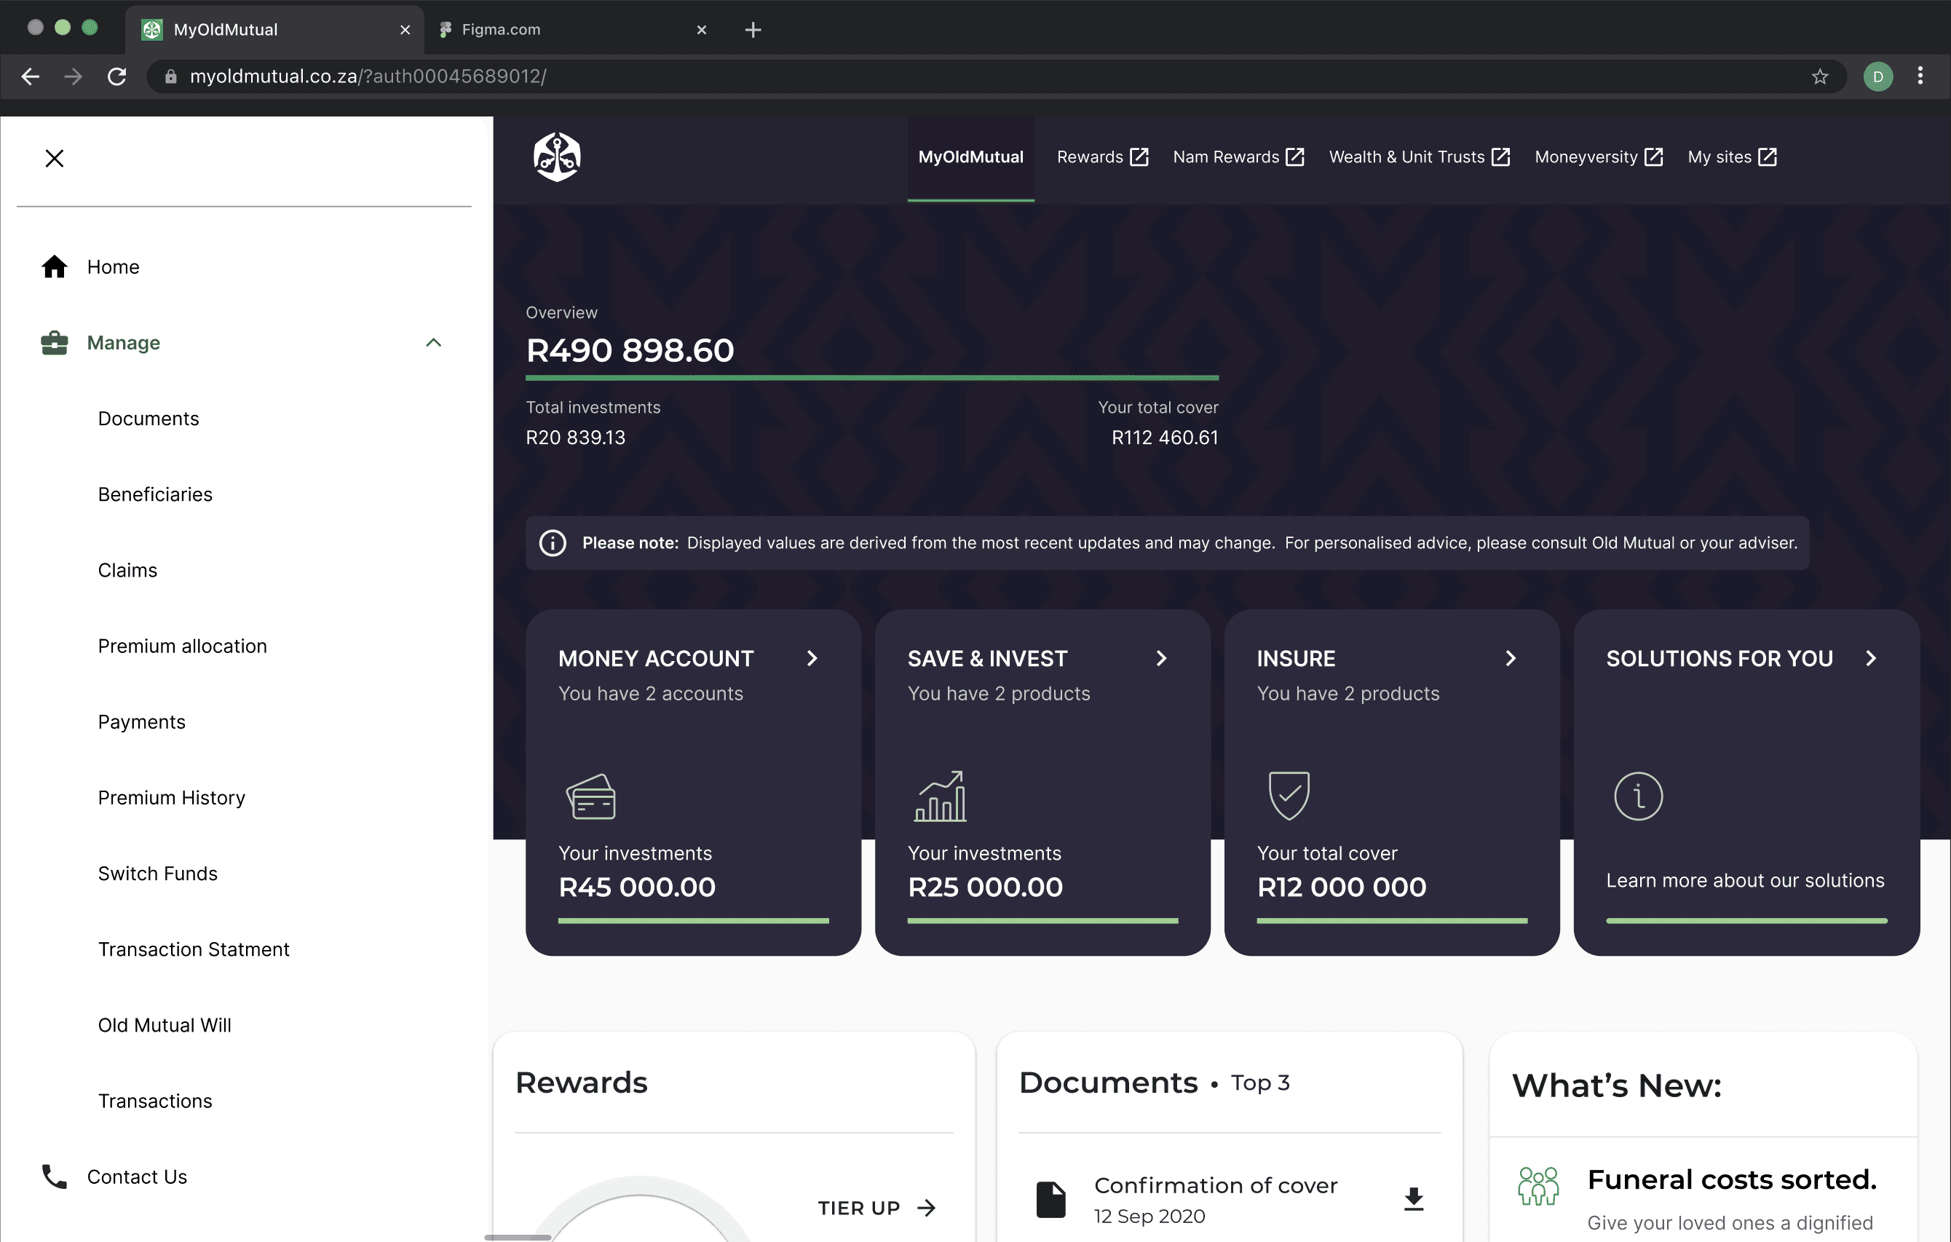Viewport: 1951px width, 1242px height.
Task: Click the info icon in Solutions card
Action: 1637,796
